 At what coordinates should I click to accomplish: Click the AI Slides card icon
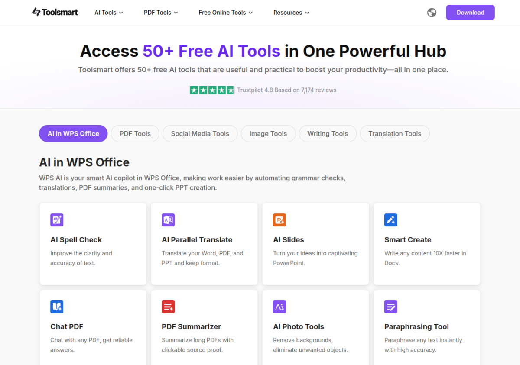(x=279, y=220)
